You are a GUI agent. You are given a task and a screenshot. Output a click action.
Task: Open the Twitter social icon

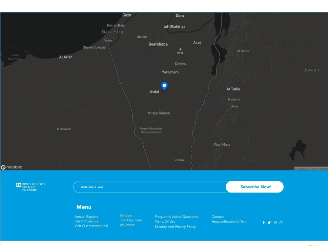click(269, 223)
